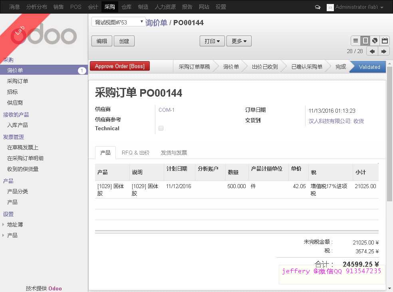Click the 采购订单草稿 status stage
Screen dimensions: 393x292
pos(194,67)
